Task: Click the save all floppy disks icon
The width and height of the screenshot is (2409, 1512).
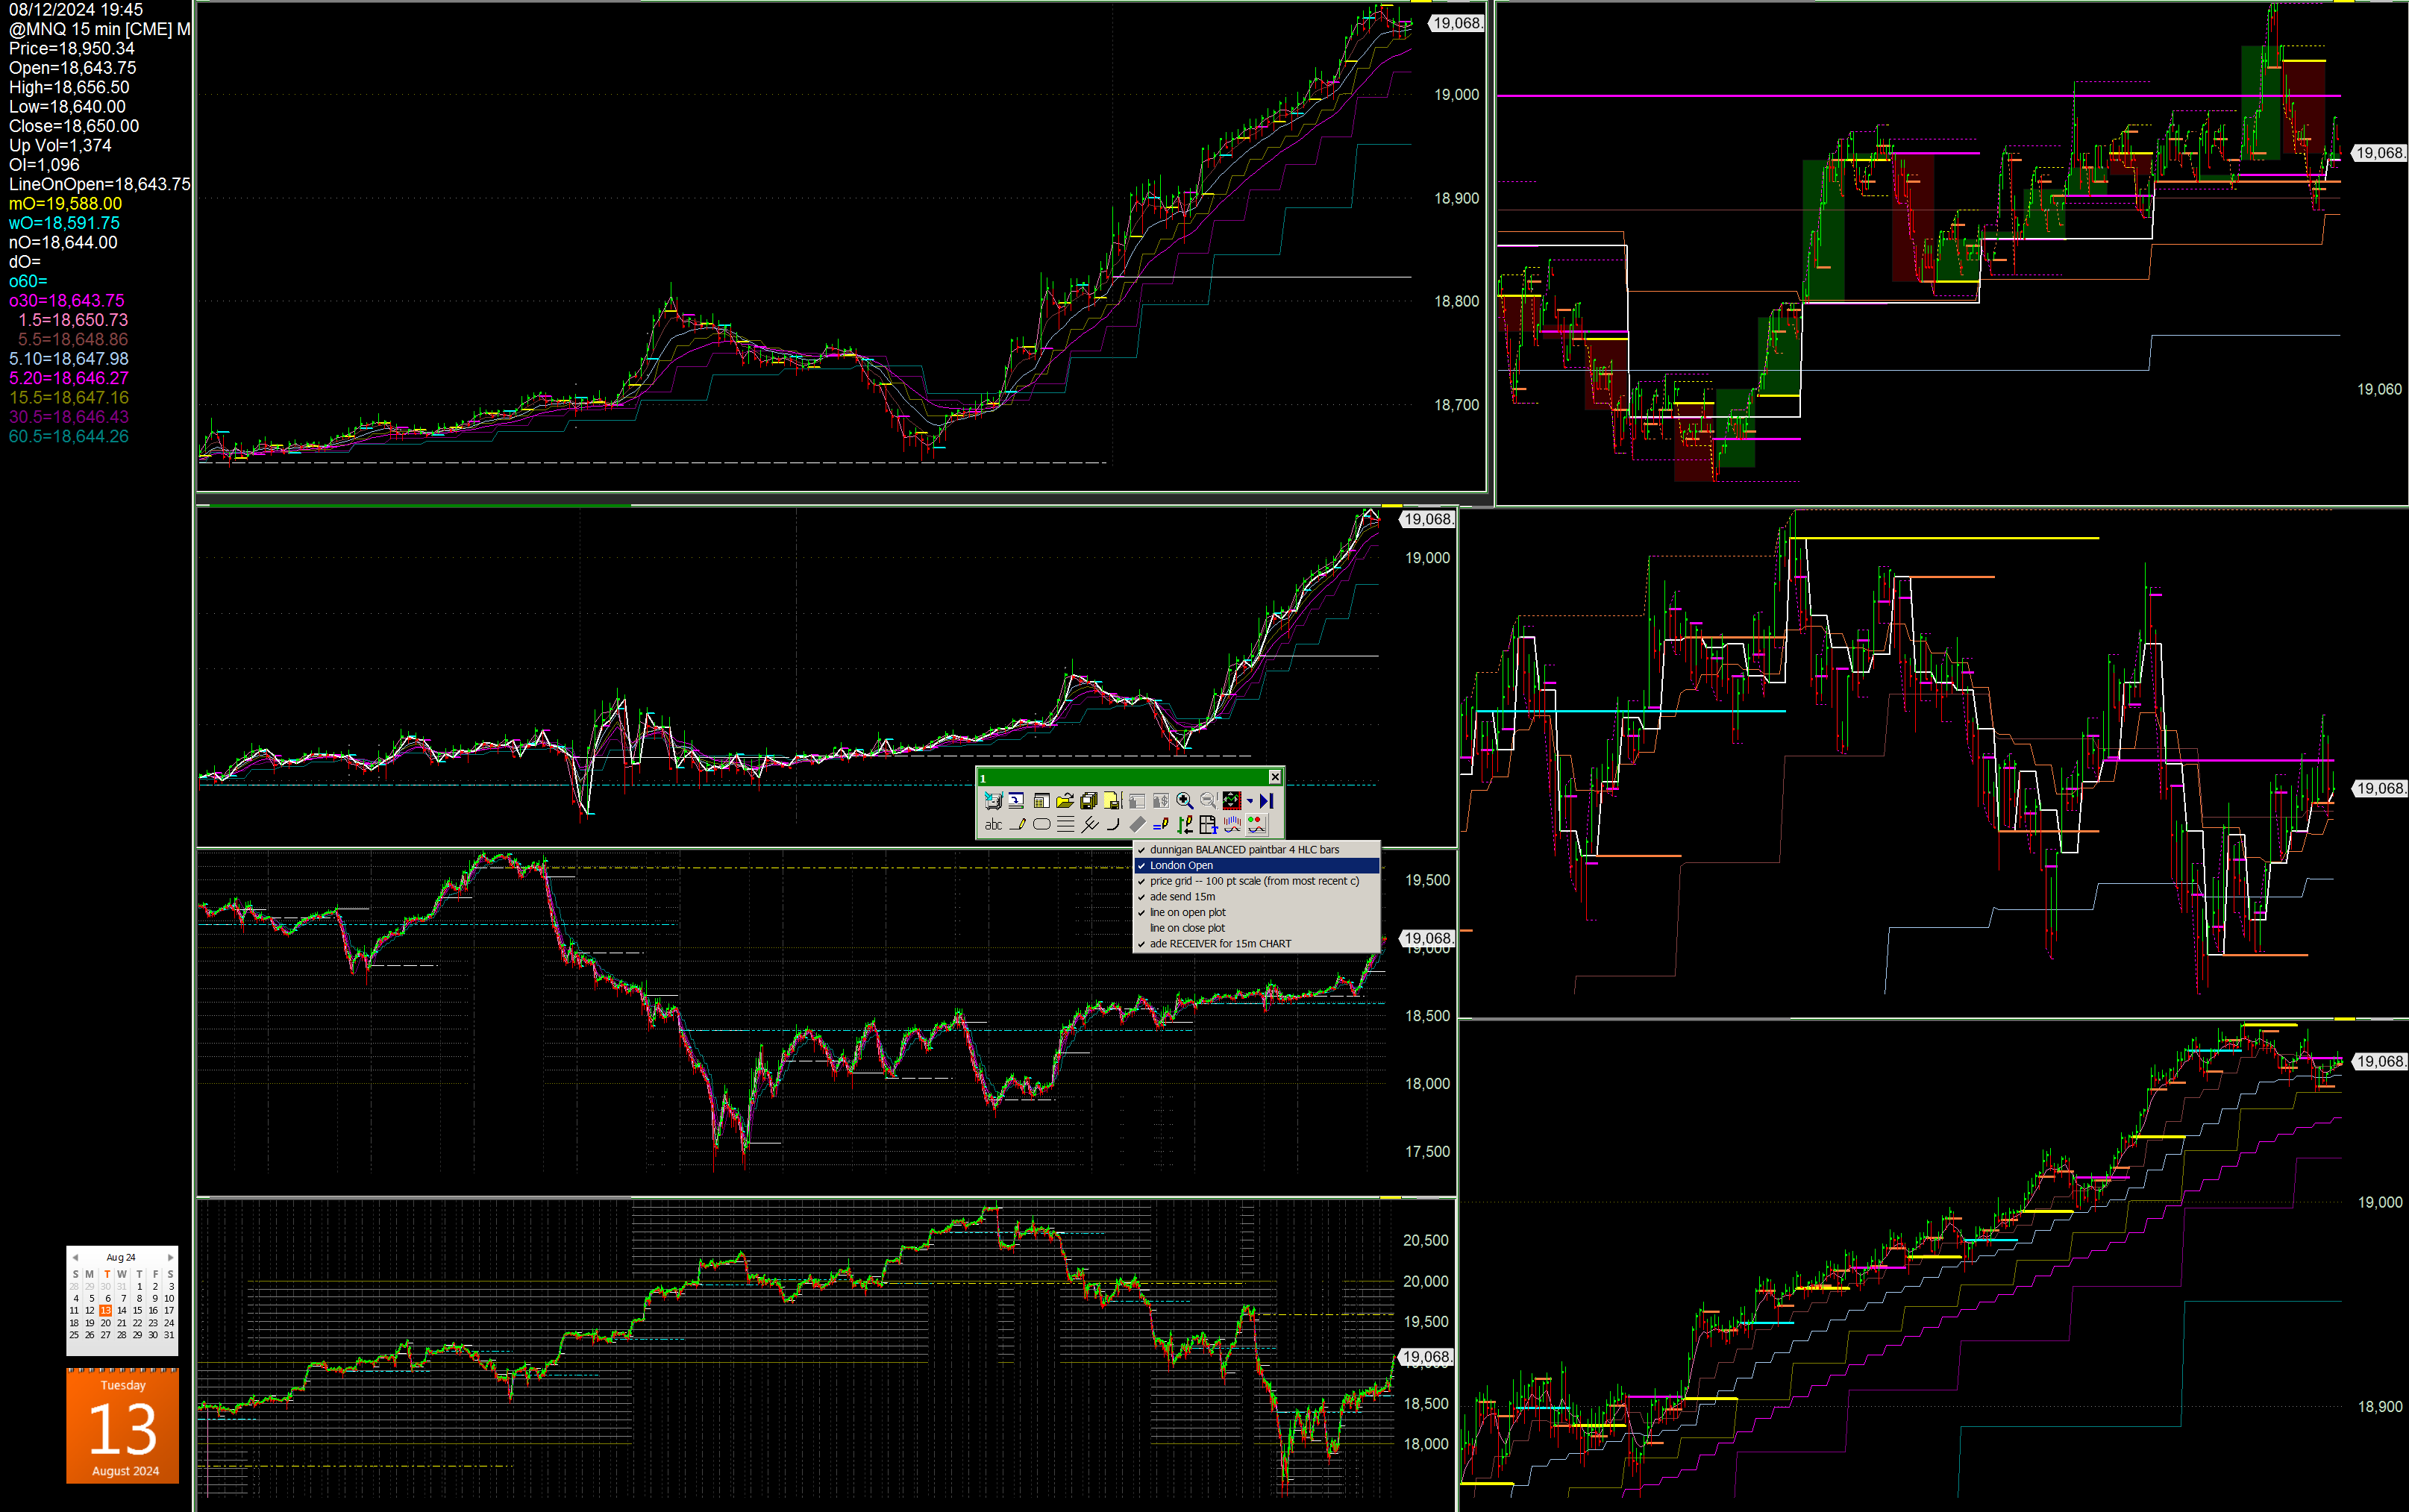Action: pyautogui.click(x=1089, y=801)
